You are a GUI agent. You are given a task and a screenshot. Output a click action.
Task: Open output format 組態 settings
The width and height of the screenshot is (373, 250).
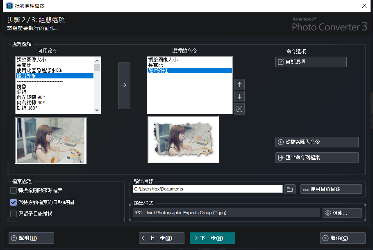coord(342,213)
